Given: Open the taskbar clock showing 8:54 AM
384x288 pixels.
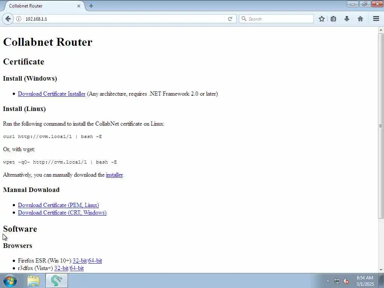Looking at the screenshot, I should click(365, 281).
